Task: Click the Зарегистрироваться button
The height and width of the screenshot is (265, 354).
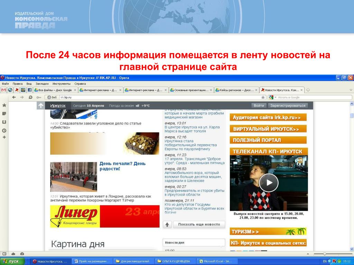Action: click(288, 106)
